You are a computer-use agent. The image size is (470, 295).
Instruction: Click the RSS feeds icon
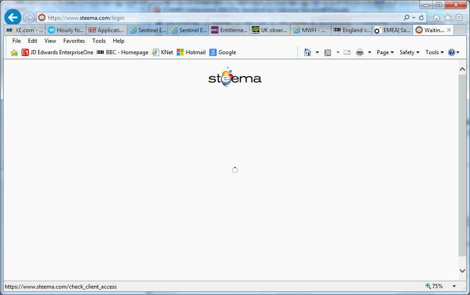328,52
